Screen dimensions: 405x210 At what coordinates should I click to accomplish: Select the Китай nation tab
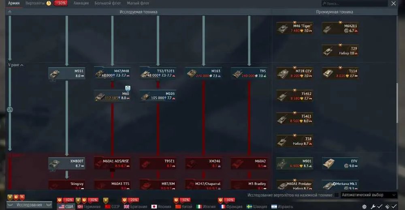click(183, 207)
